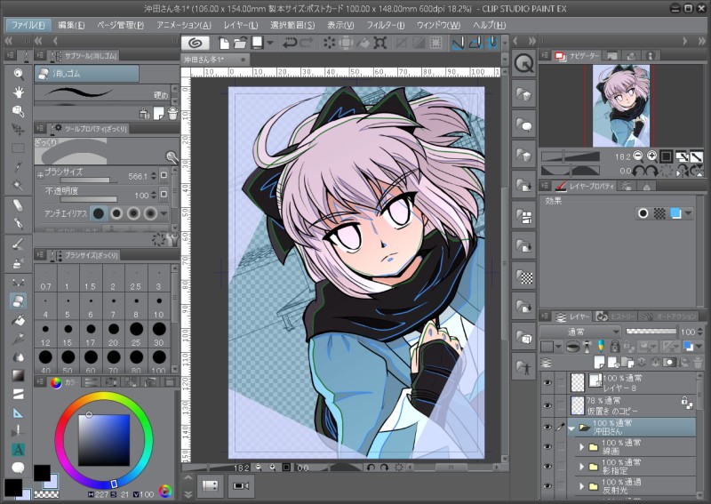
Task: Select the Gradient tool
Action: pos(18,376)
